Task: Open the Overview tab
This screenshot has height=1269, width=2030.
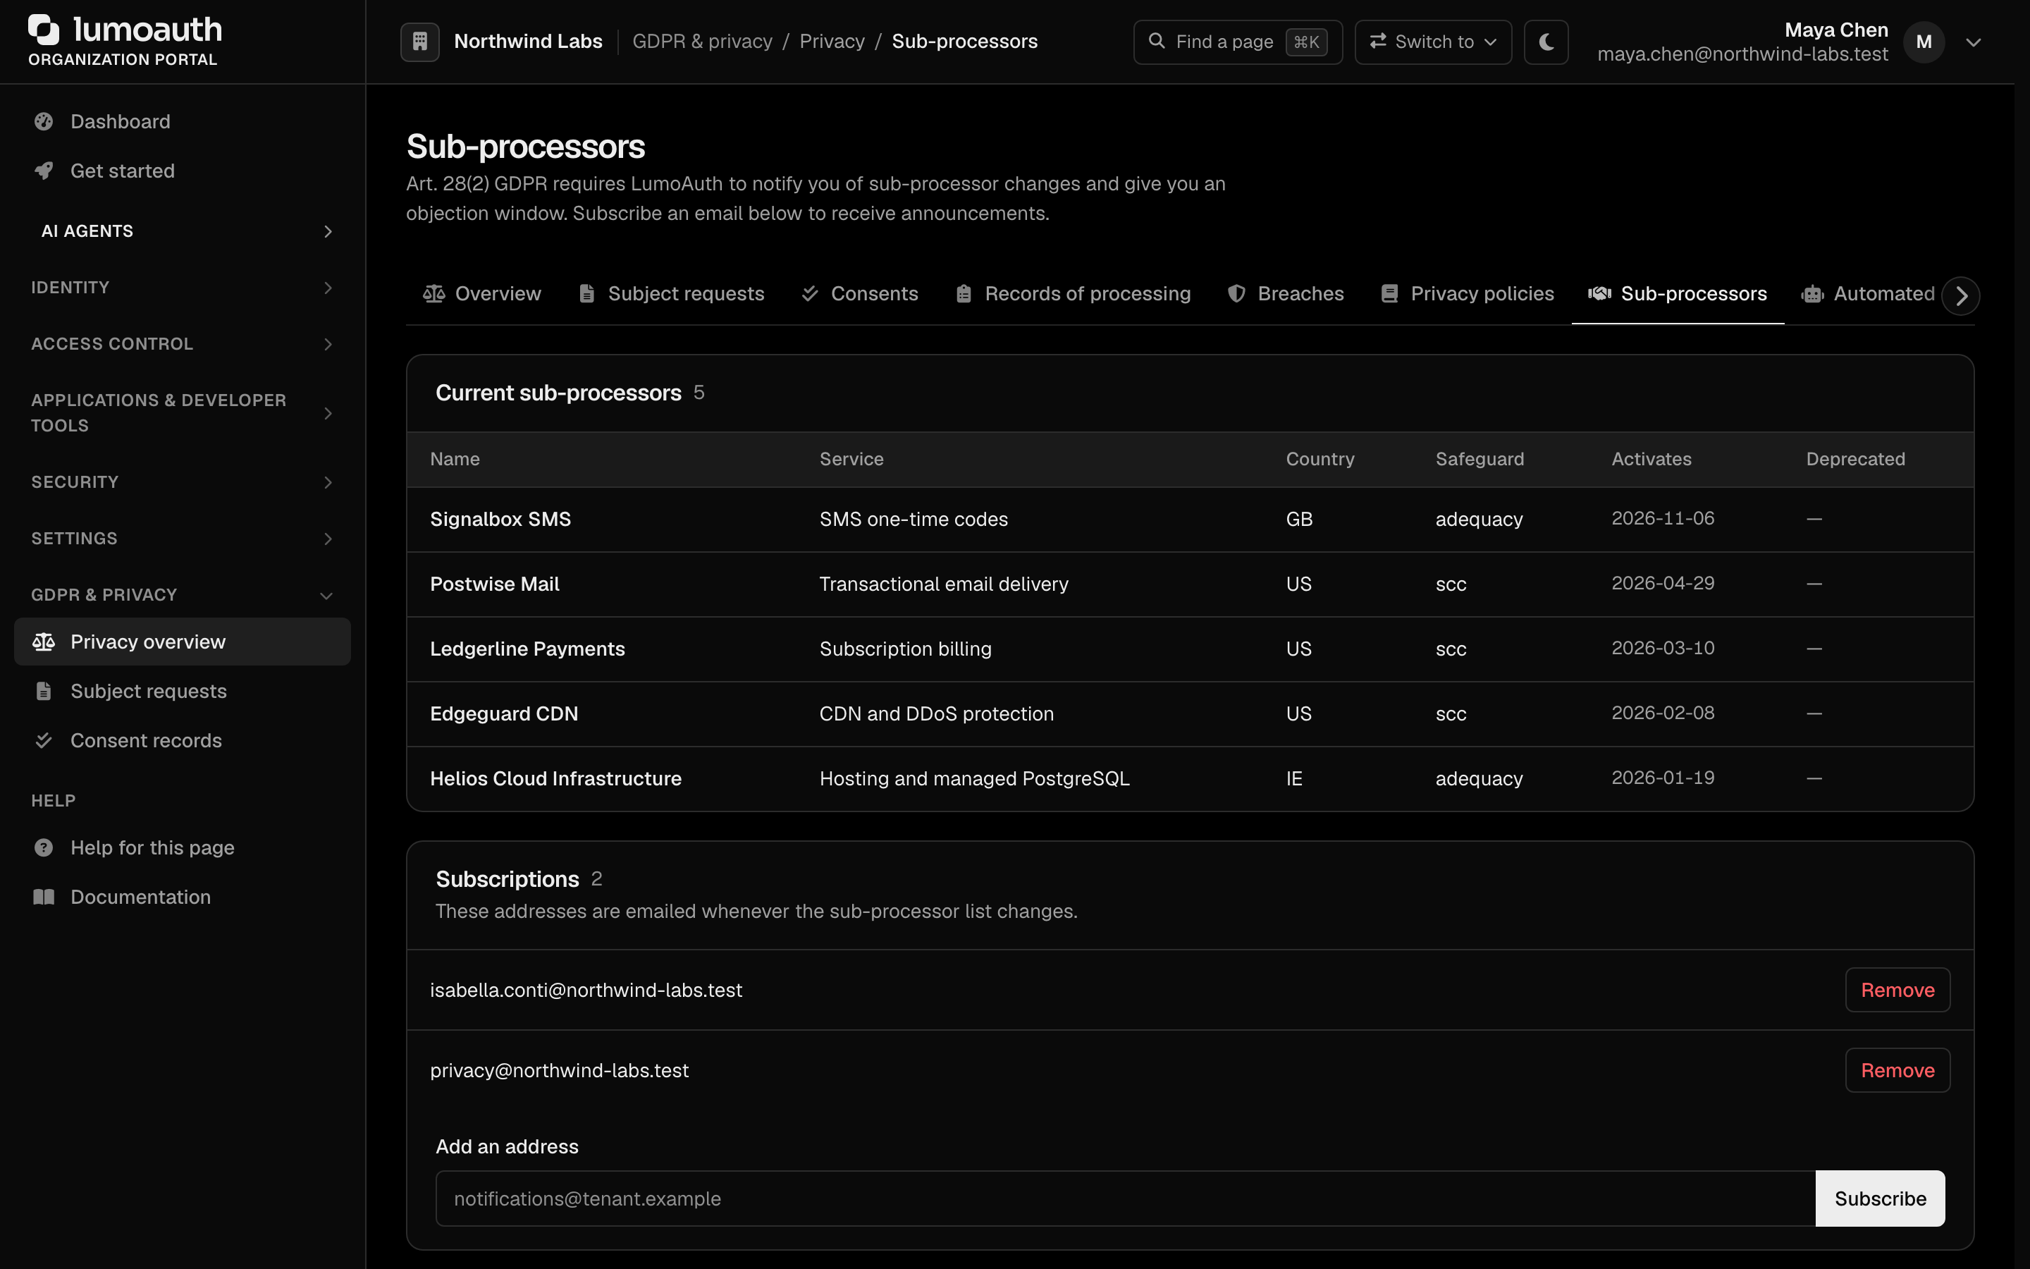Action: coord(482,294)
